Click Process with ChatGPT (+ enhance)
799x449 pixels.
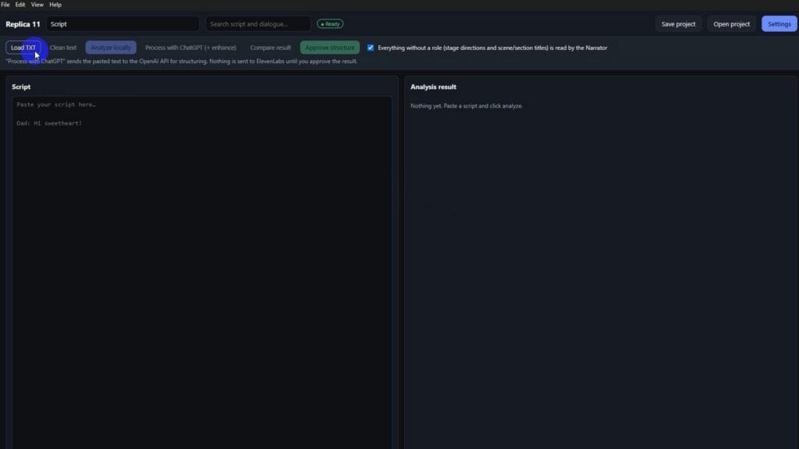click(x=190, y=48)
